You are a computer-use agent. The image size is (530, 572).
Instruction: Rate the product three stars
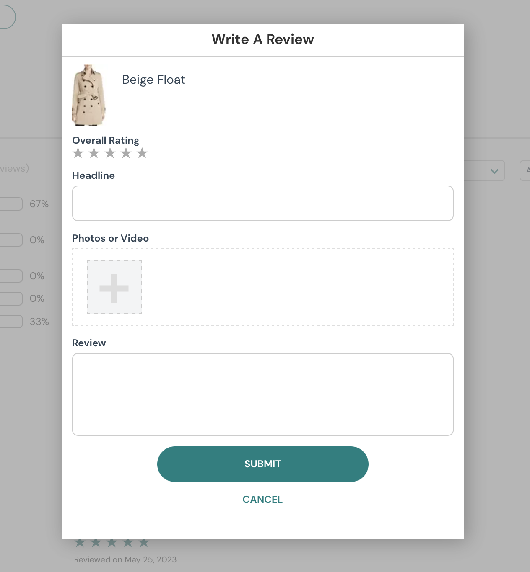(x=110, y=153)
